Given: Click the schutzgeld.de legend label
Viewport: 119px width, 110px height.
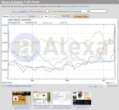Looking at the screenshot, I should [14, 23].
